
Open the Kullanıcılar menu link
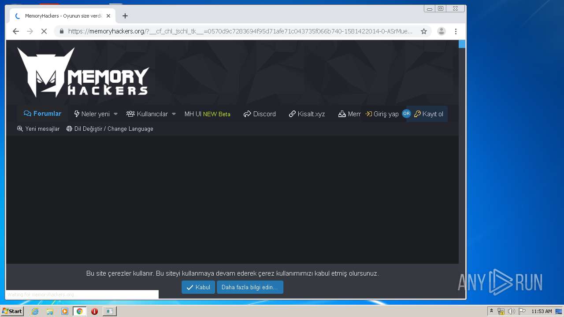tap(147, 114)
